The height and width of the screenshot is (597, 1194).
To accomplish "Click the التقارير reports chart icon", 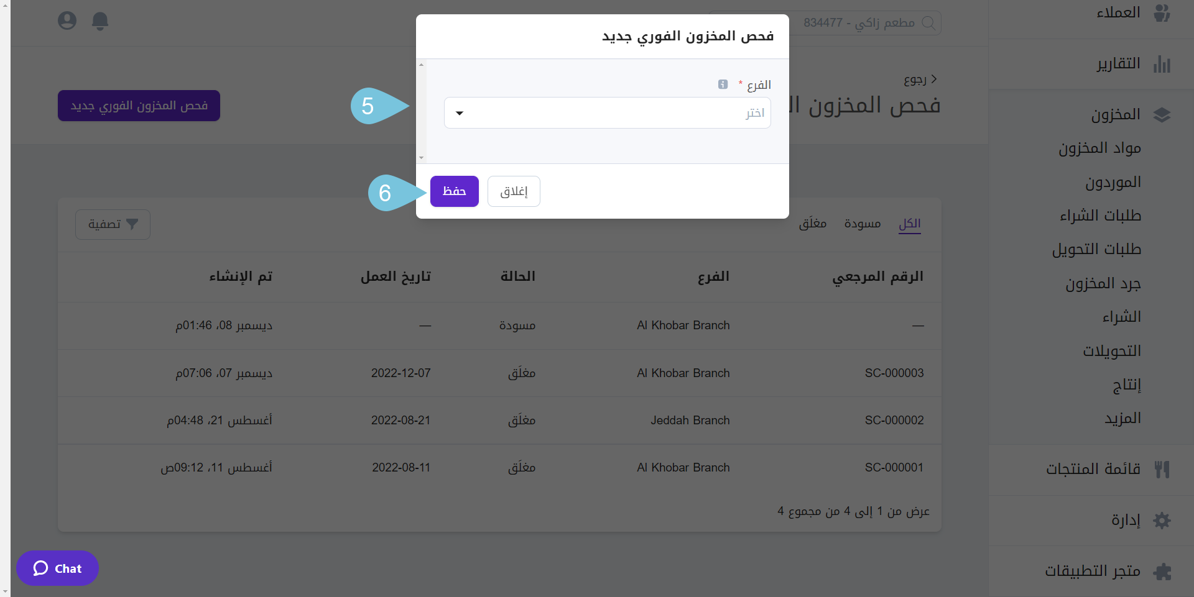I will tap(1162, 64).
